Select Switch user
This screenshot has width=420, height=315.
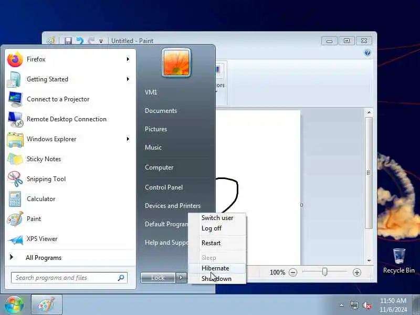pyautogui.click(x=217, y=218)
